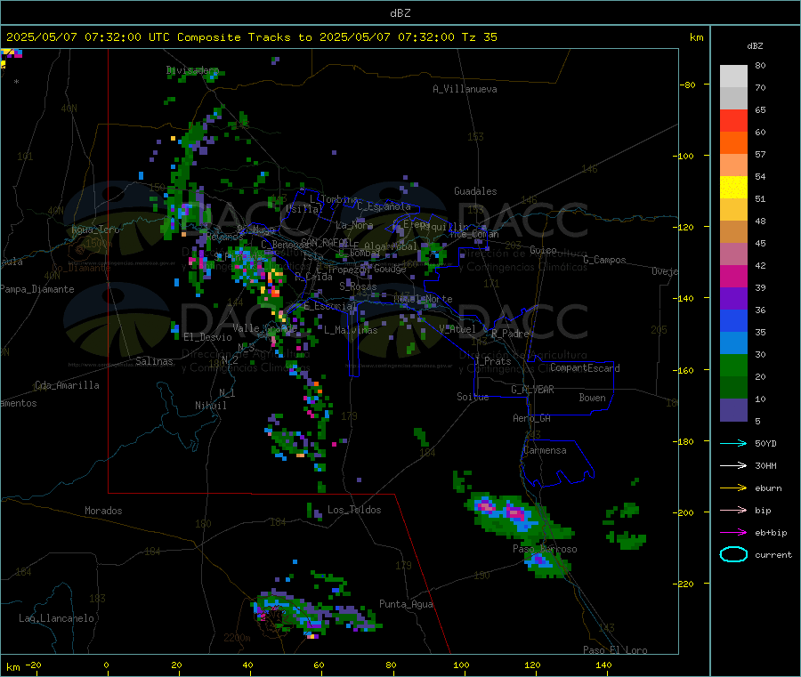Click the Paso_Barroso map label
The image size is (801, 677).
pyautogui.click(x=545, y=550)
